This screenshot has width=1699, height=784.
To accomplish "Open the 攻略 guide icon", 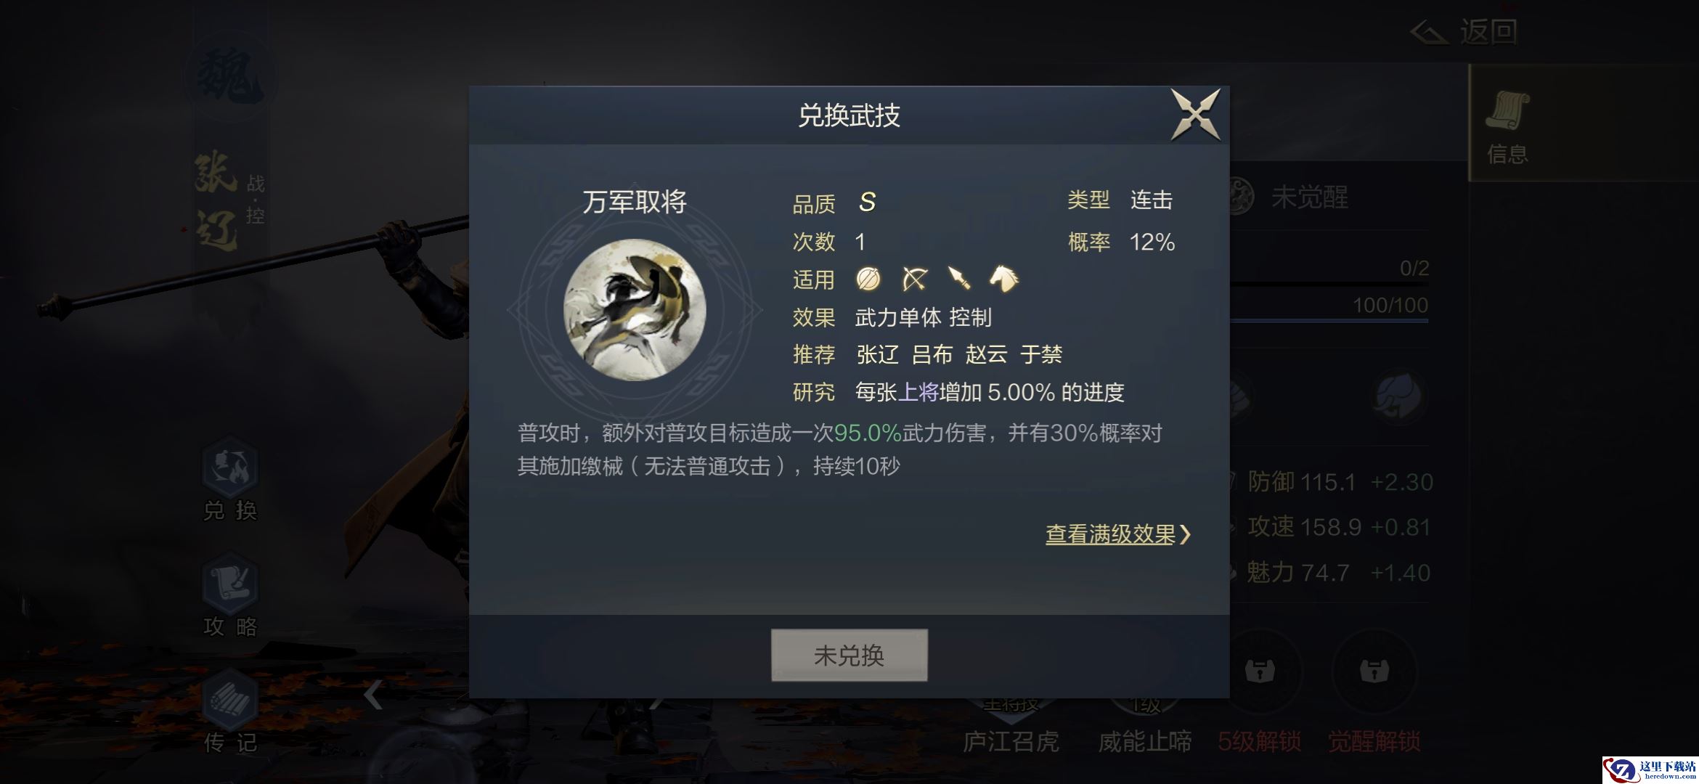I will 230,595.
